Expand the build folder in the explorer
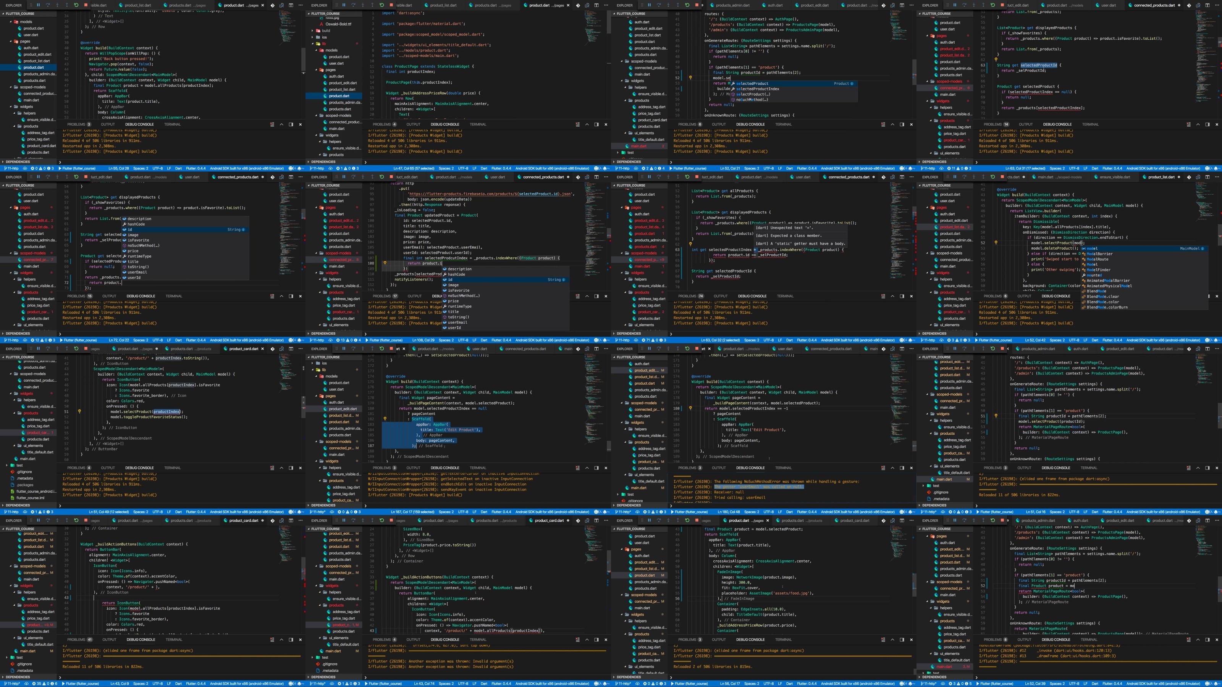 pos(326,31)
